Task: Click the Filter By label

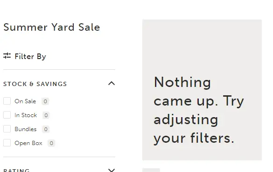Action: pos(30,57)
